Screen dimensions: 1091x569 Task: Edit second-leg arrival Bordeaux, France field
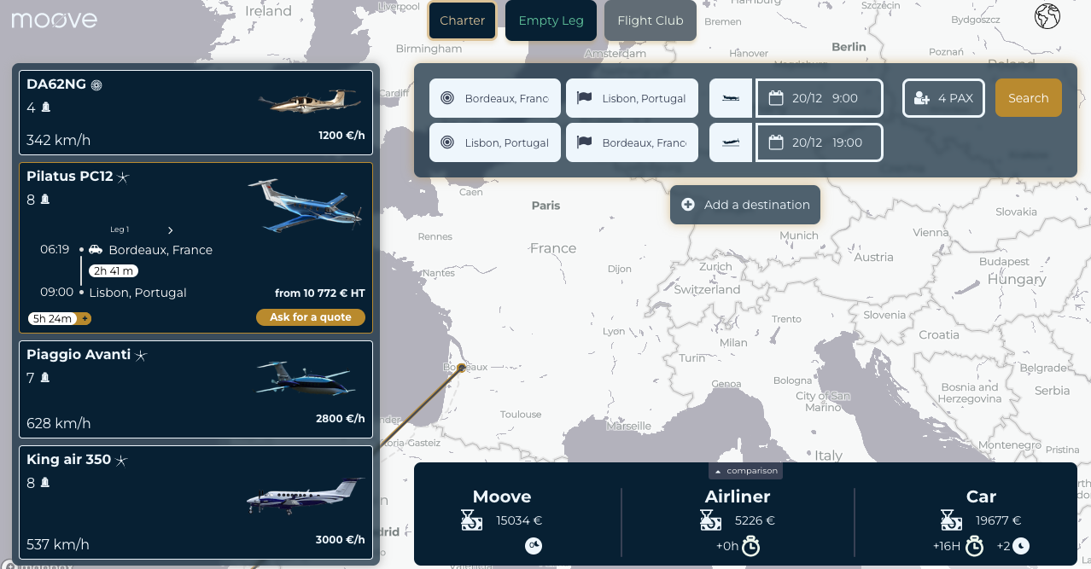[x=632, y=142]
